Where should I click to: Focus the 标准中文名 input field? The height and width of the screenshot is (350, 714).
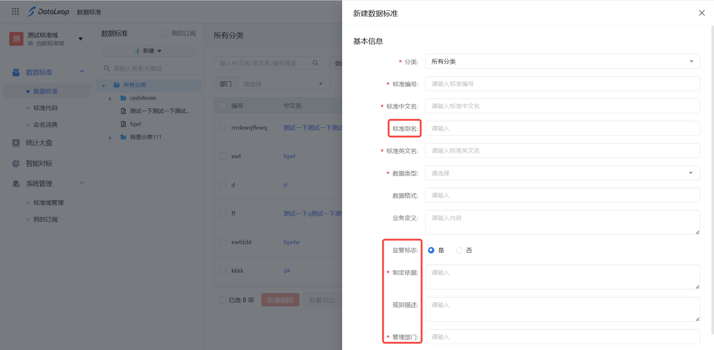tap(563, 106)
